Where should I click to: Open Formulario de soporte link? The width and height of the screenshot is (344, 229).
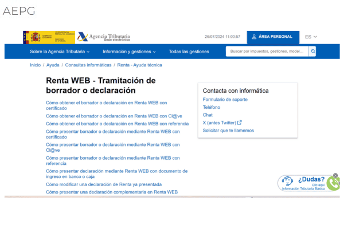225,100
